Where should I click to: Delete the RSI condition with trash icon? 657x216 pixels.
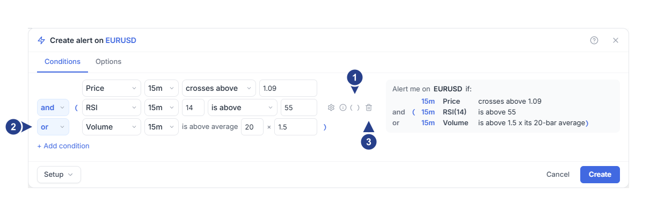coord(369,107)
